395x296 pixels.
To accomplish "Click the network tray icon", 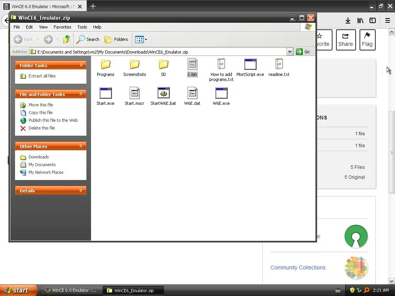I will [359, 290].
